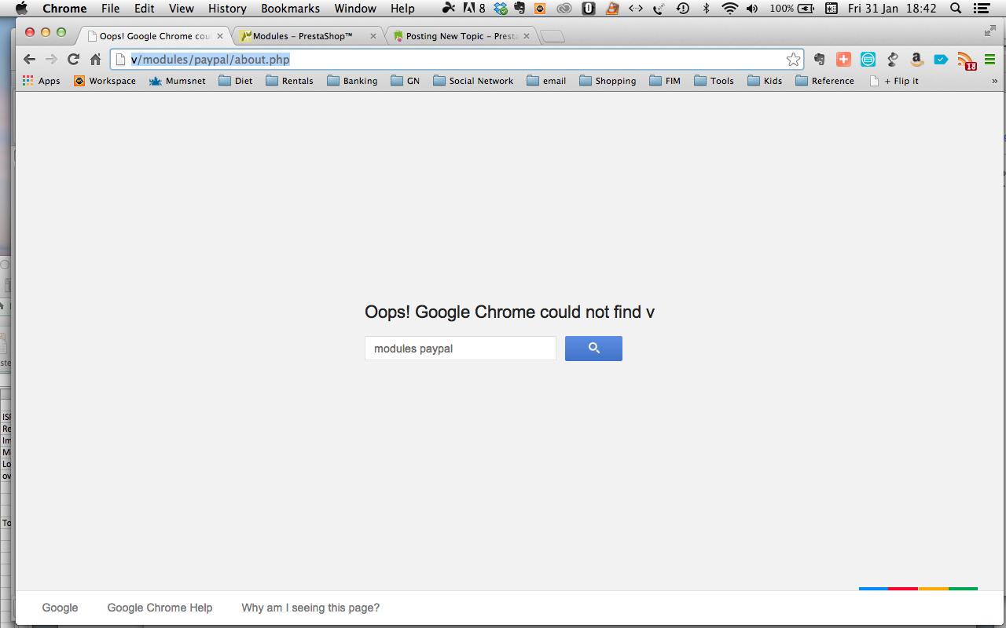
Task: Open the orange plus extension icon
Action: point(843,60)
